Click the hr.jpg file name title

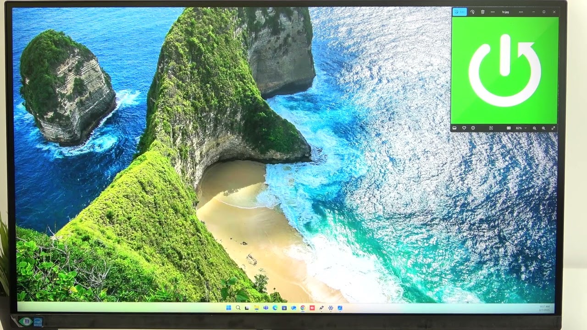pos(505,12)
